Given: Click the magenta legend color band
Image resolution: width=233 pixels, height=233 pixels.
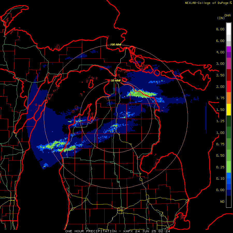Looking at the screenshot, I should (x=229, y=49).
